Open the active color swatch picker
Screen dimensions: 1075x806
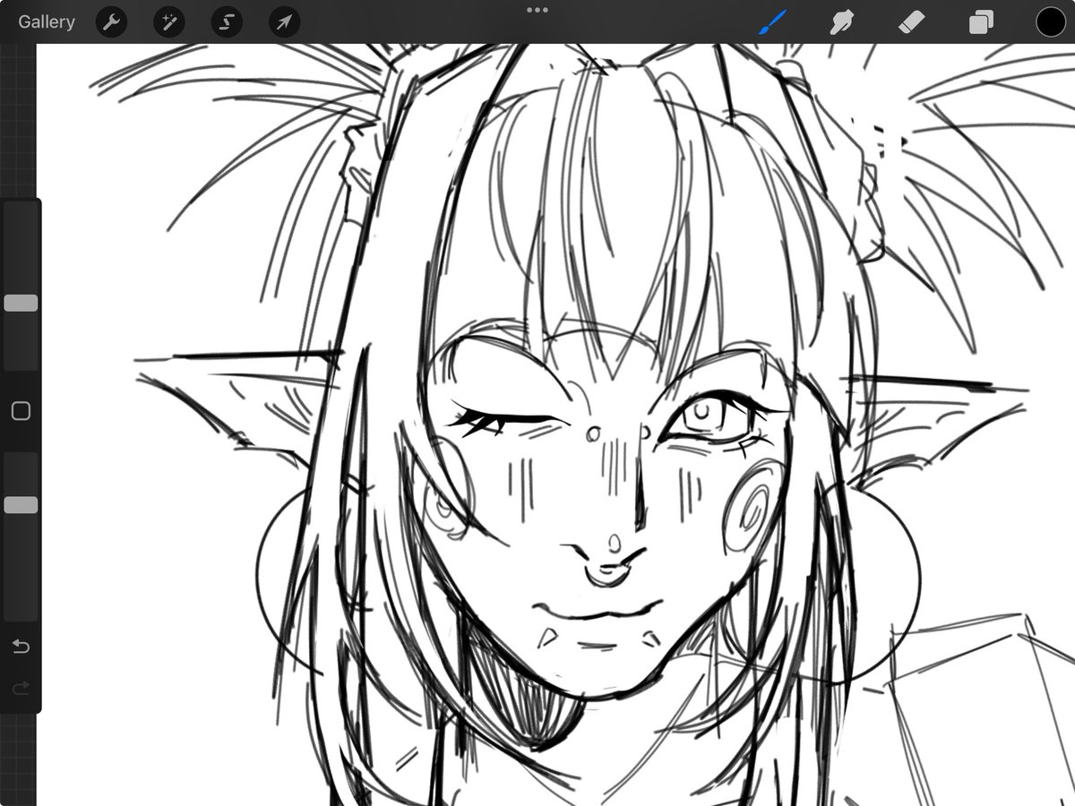tap(1050, 21)
